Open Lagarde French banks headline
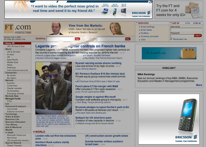The height and width of the screenshot is (147, 206). pyautogui.click(x=80, y=46)
